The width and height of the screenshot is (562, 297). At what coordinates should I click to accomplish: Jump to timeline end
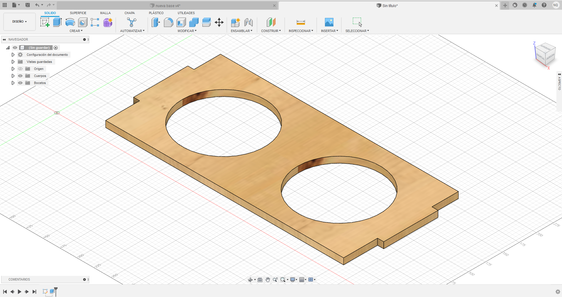(34, 292)
